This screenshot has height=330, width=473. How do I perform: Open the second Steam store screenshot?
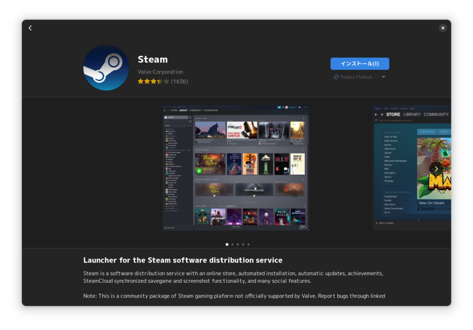click(412, 168)
